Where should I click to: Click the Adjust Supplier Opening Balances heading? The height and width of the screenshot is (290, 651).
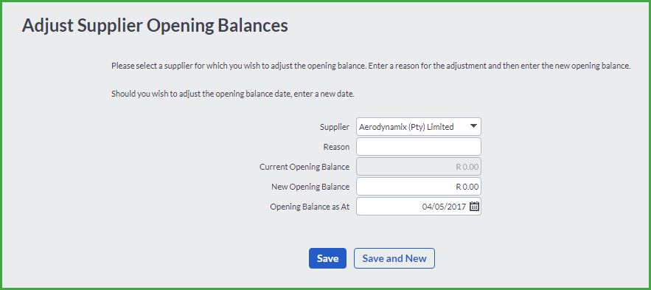click(x=155, y=26)
